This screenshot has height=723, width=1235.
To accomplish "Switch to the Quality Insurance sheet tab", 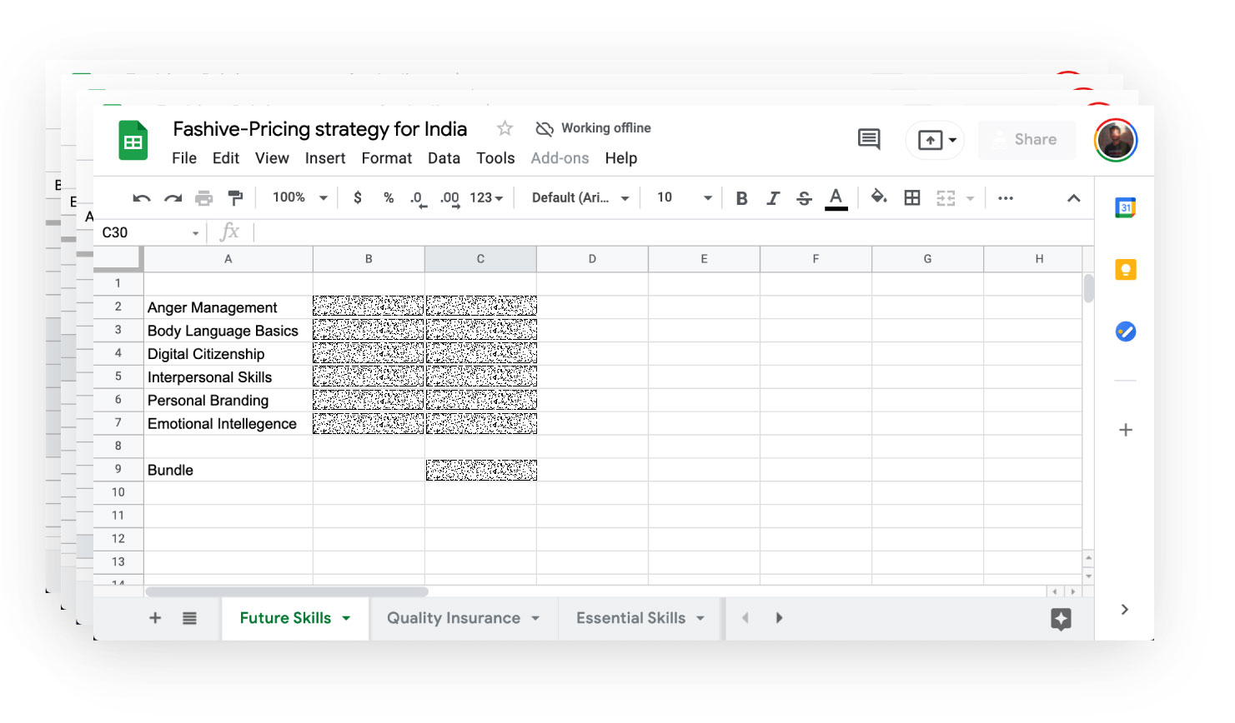I will [454, 618].
